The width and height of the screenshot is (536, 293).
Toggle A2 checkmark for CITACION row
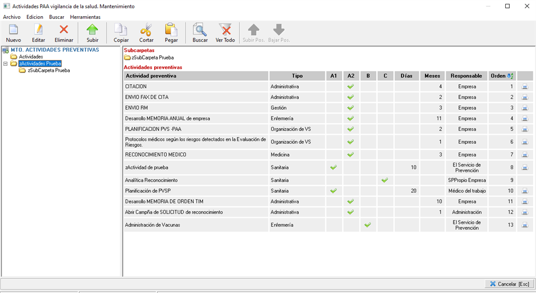coord(351,87)
